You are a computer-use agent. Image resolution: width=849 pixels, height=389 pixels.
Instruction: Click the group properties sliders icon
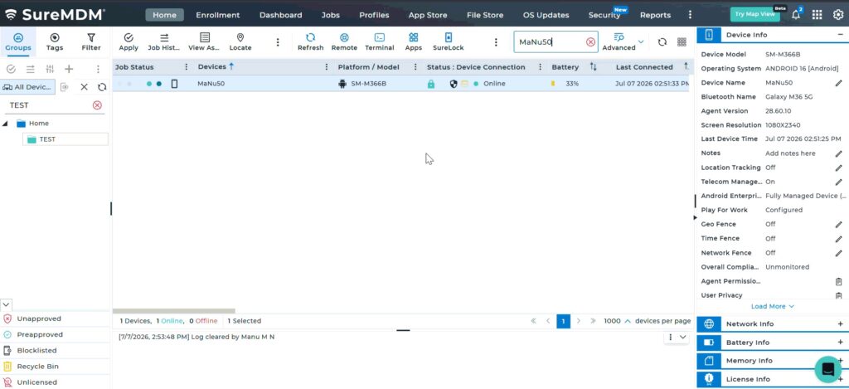click(x=50, y=69)
